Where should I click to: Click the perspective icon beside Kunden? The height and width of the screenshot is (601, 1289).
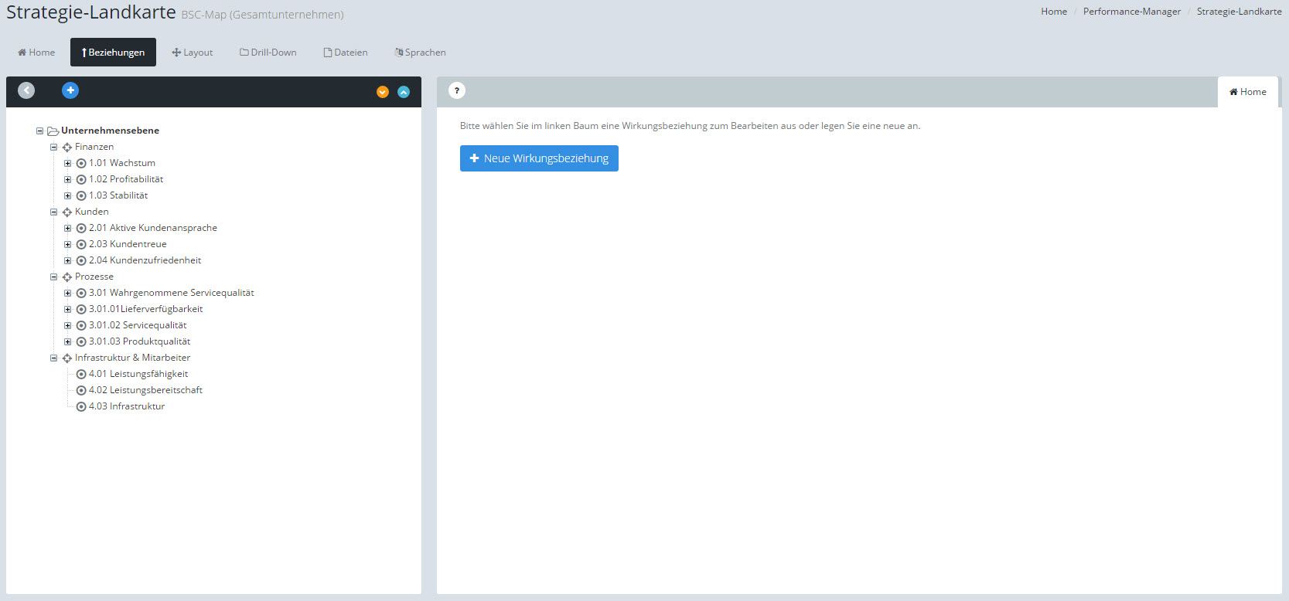coord(67,212)
